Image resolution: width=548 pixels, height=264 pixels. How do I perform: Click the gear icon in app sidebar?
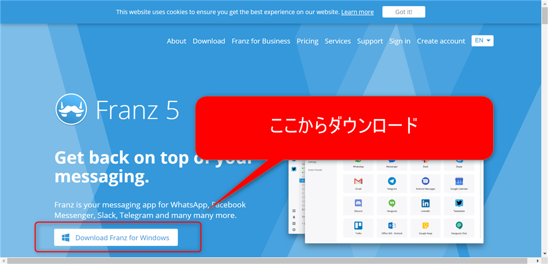(x=294, y=229)
